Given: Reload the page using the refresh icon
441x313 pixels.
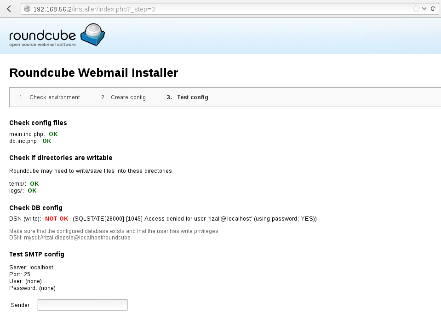Looking at the screenshot, I should click(x=433, y=9).
